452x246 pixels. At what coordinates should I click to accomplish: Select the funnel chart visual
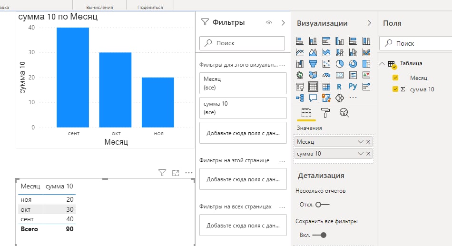click(313, 63)
